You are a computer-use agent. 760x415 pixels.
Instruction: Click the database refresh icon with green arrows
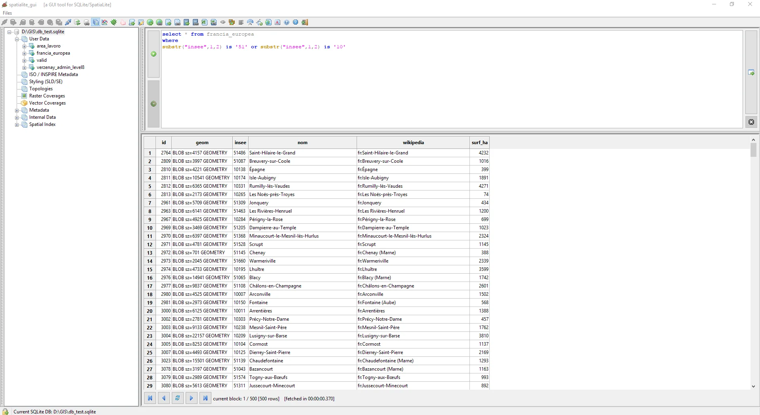77,22
